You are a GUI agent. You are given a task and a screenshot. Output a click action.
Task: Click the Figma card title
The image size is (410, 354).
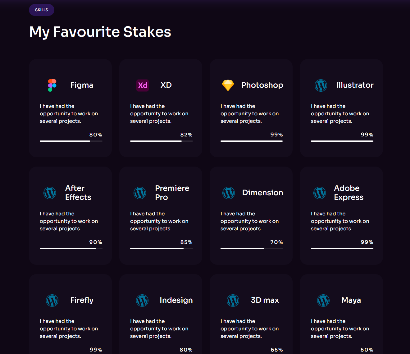pyautogui.click(x=82, y=85)
